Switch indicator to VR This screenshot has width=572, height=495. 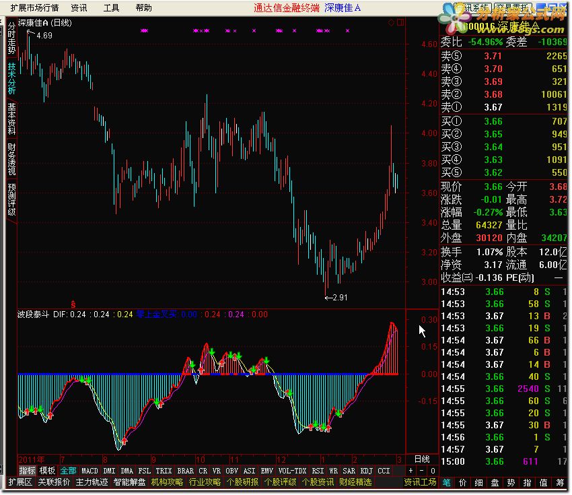tap(217, 471)
